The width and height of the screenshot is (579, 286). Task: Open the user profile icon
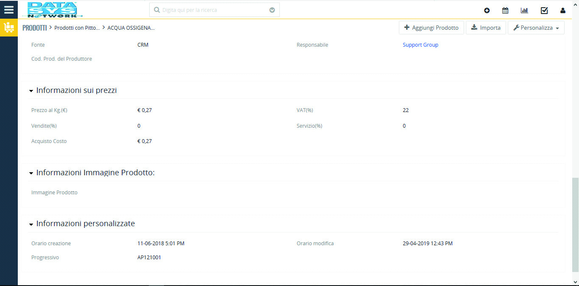click(x=563, y=11)
